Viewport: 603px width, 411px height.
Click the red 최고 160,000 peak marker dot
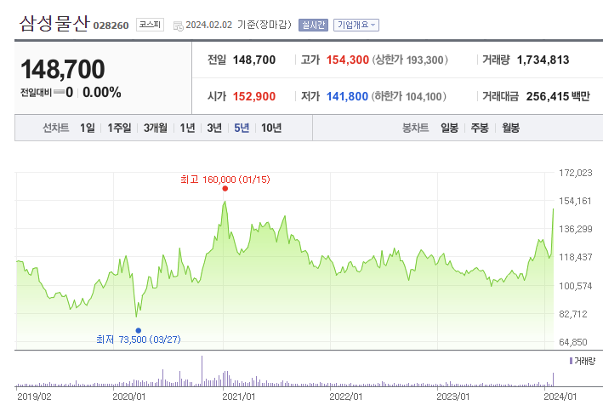pos(225,189)
